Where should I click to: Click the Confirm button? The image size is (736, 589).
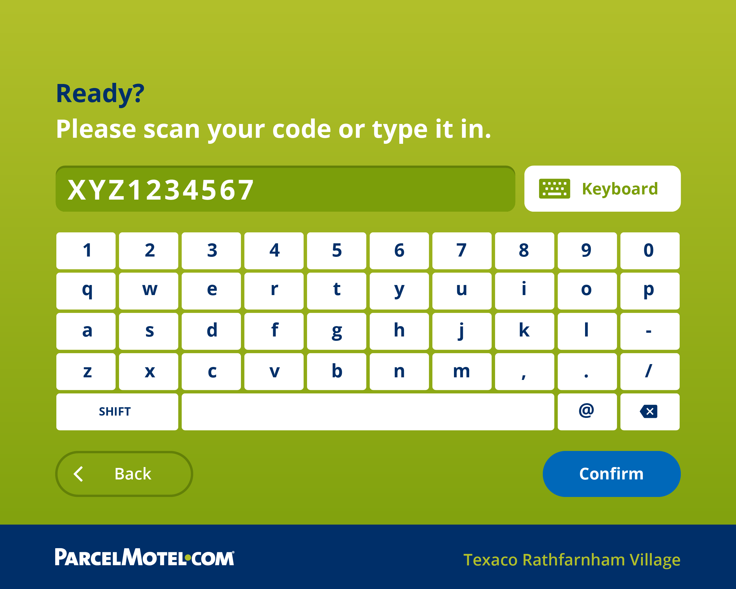click(x=610, y=474)
